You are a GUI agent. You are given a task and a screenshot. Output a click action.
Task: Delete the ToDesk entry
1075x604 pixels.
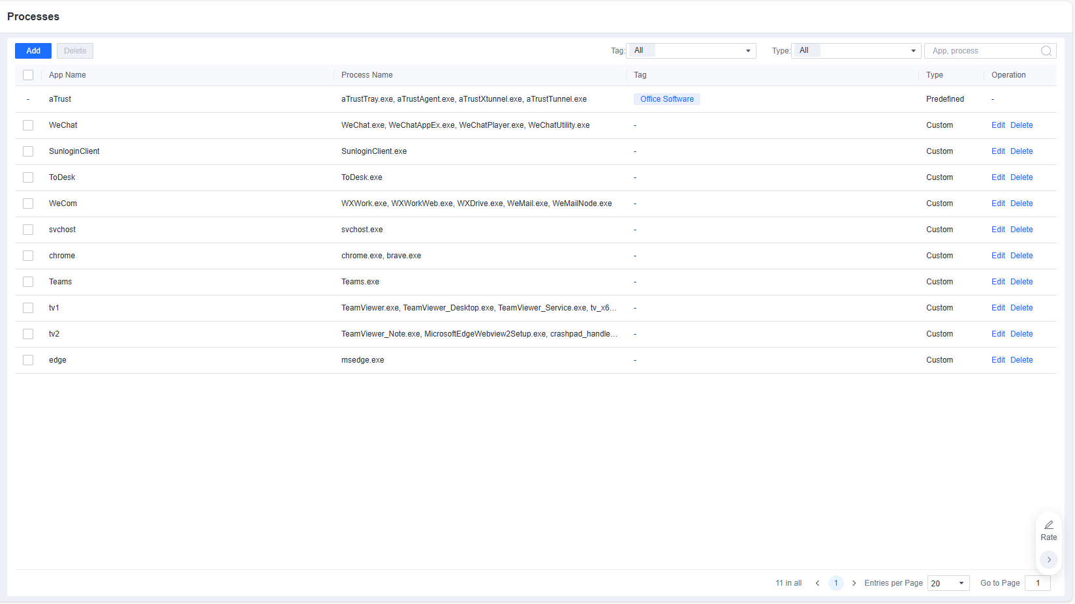click(x=1021, y=177)
